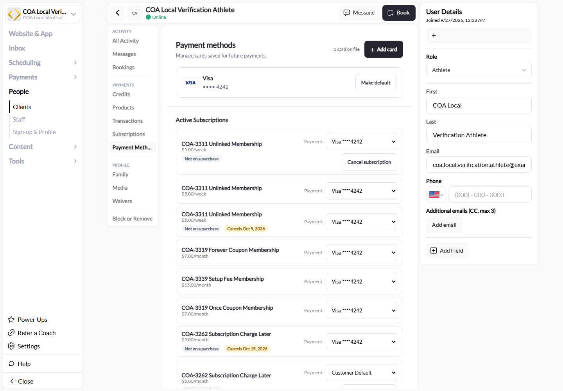Open payment dropdown for Forever Coupon Membership

coord(362,253)
